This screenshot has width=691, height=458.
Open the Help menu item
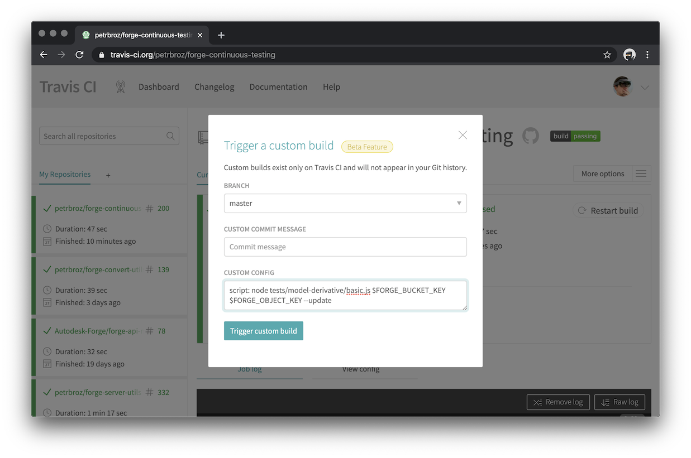pos(331,87)
